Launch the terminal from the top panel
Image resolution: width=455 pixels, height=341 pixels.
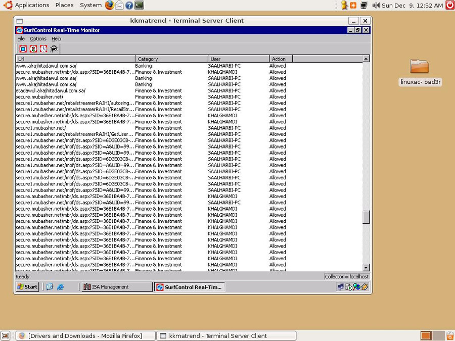(x=140, y=5)
